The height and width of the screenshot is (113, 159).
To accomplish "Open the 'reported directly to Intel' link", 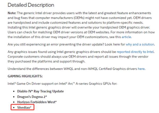I will [x=135, y=52].
